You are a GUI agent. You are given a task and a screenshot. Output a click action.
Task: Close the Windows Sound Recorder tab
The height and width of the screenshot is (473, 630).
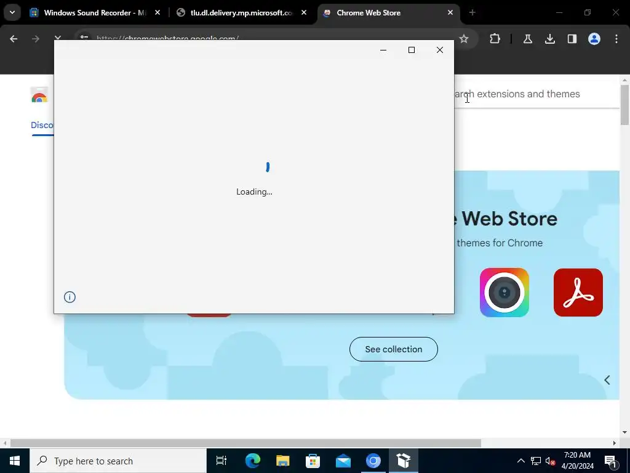point(157,12)
